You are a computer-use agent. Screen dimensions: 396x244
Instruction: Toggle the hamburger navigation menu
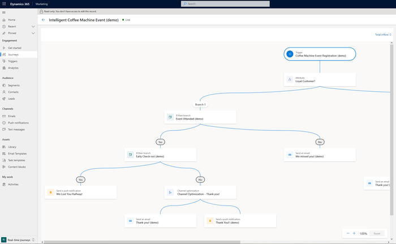(x=4, y=12)
